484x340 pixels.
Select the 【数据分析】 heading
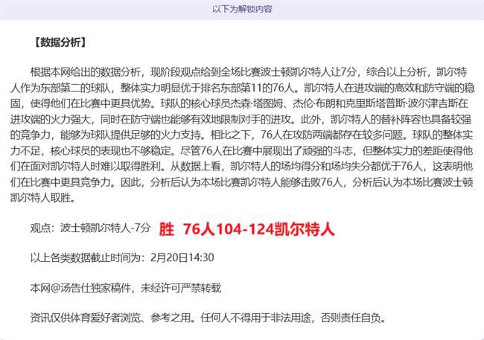click(x=60, y=42)
